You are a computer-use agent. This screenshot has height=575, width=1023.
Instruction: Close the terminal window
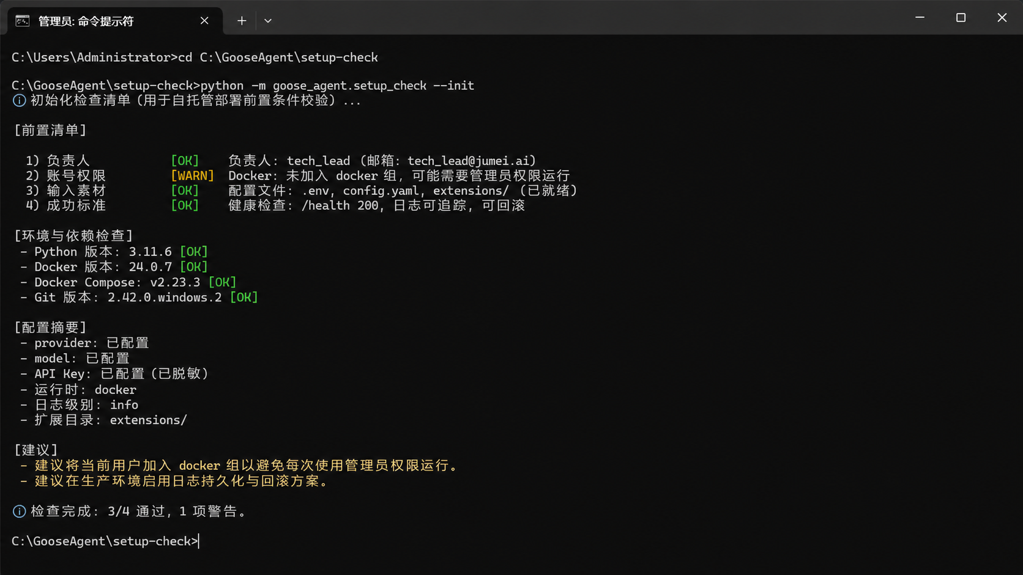pyautogui.click(x=1002, y=18)
